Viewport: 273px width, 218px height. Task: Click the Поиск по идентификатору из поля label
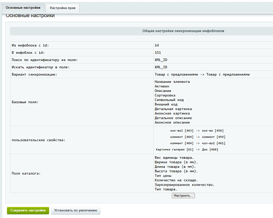click(45, 60)
